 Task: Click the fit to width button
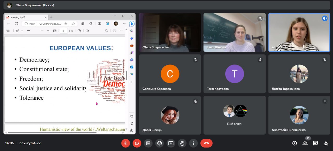click(x=55, y=31)
